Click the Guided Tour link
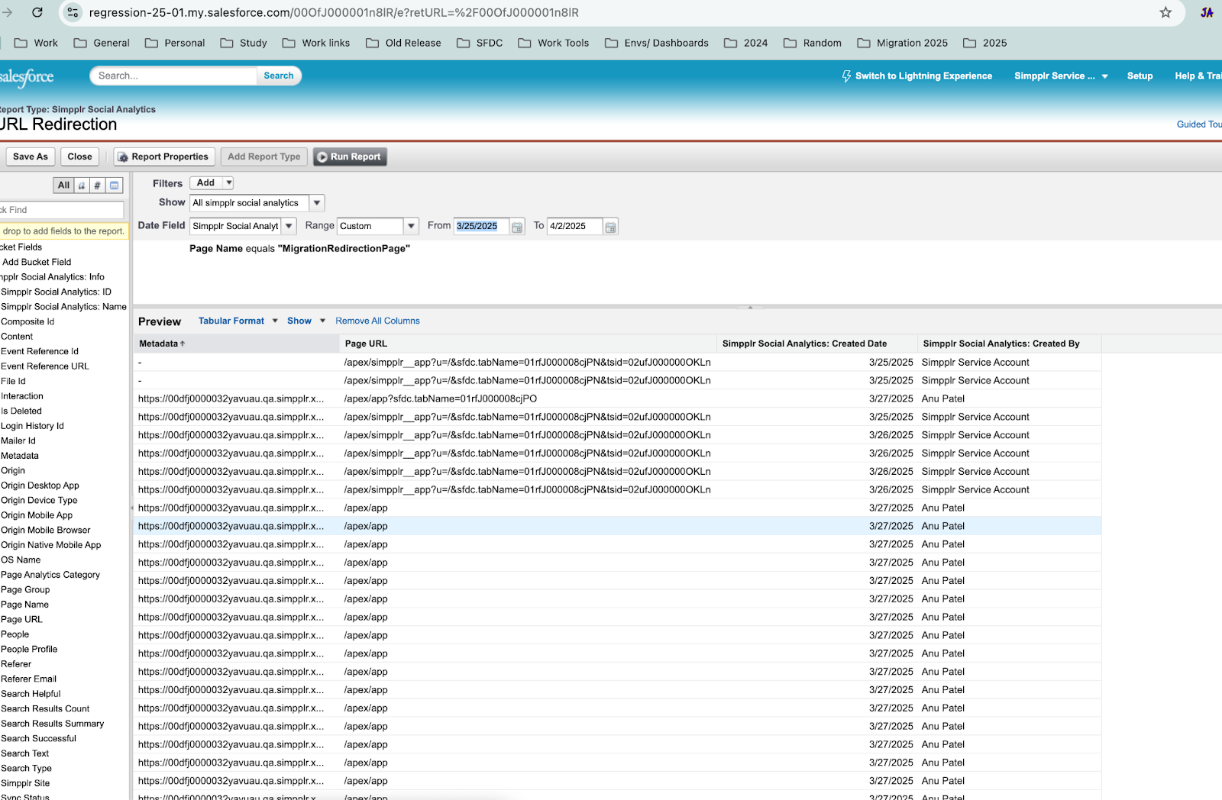The image size is (1222, 800). pyautogui.click(x=1199, y=124)
